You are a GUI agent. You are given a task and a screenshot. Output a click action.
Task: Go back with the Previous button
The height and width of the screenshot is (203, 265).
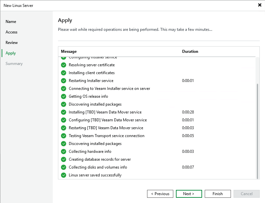(160, 194)
